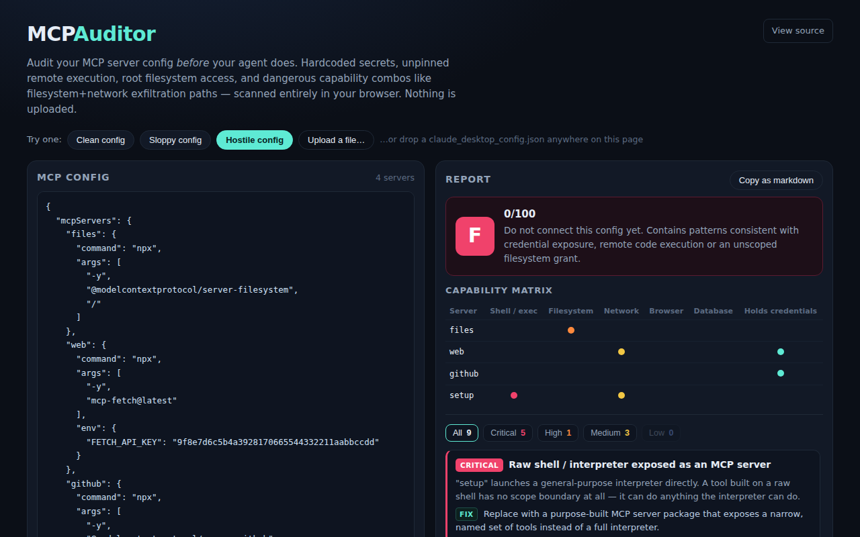Click the CAPABILITY MATRIX heading

[499, 291]
